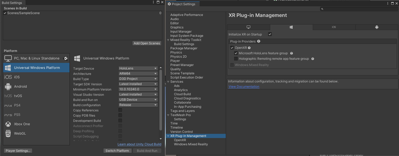Image resolution: width=399 pixels, height=156 pixels.
Task: Select the desktop standalone XR plug-in tab
Action: pos(248,27)
